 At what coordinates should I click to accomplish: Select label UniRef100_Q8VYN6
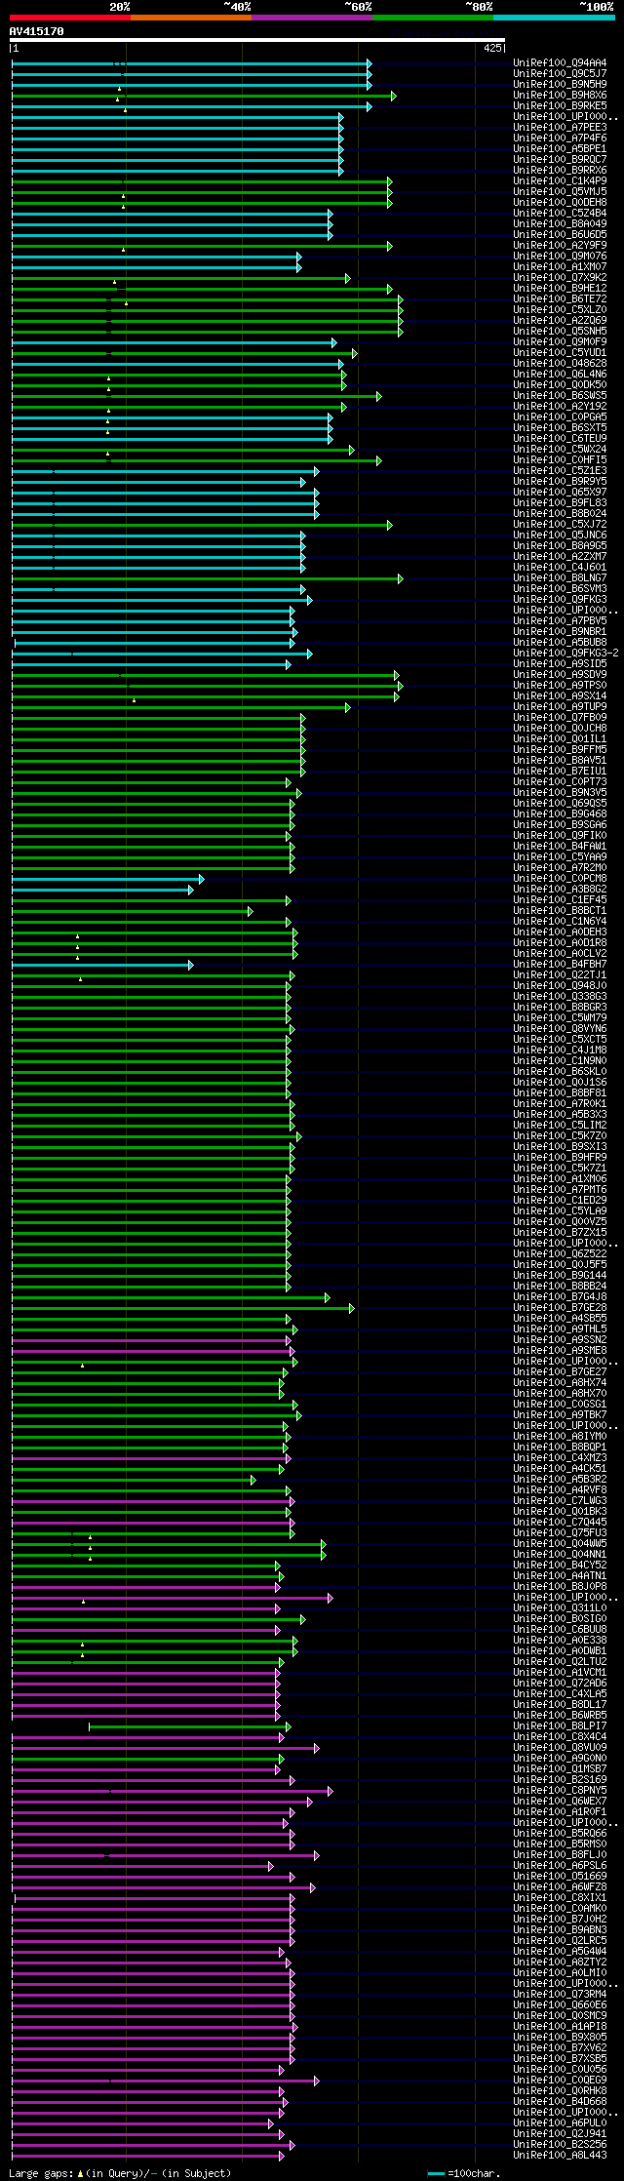pyautogui.click(x=560, y=1029)
